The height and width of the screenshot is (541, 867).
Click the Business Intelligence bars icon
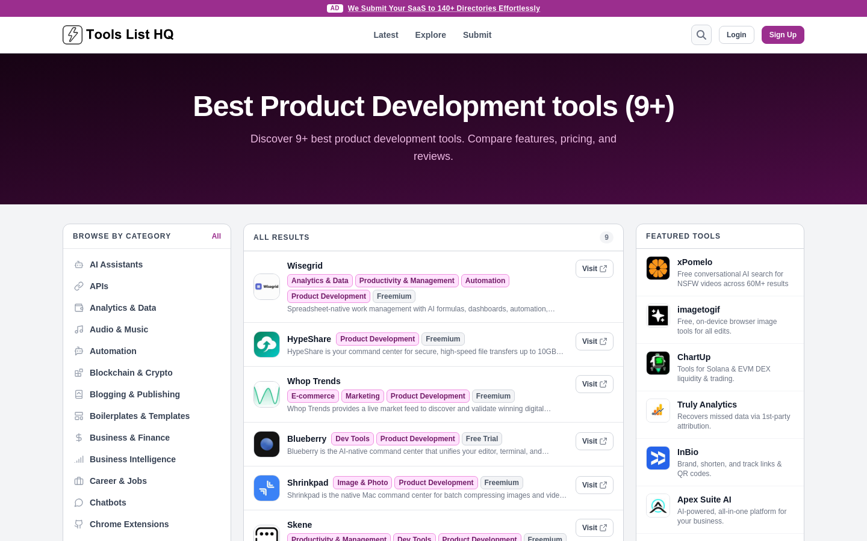(79, 459)
